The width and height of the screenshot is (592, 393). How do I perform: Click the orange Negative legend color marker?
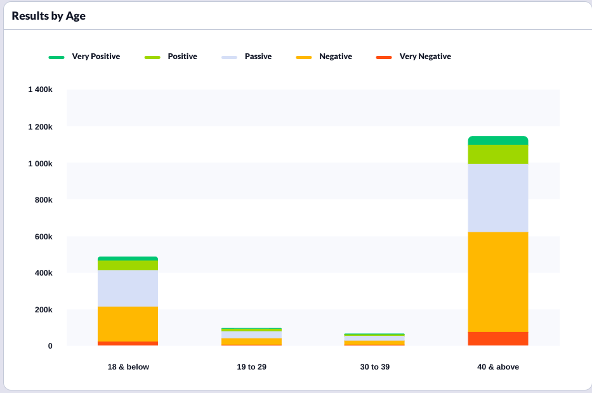pyautogui.click(x=304, y=57)
